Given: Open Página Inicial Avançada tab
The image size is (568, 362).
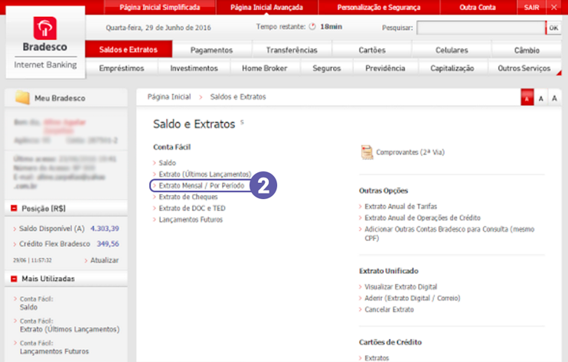Looking at the screenshot, I should [266, 7].
